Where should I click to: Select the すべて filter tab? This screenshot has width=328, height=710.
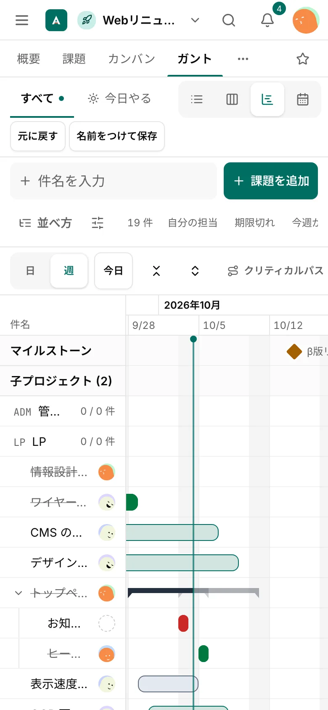click(42, 99)
